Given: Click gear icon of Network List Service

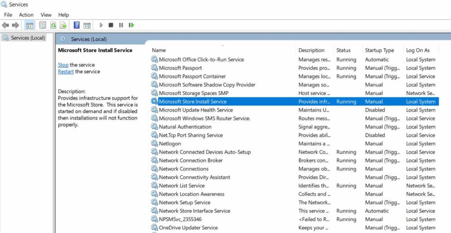Looking at the screenshot, I should (x=155, y=185).
